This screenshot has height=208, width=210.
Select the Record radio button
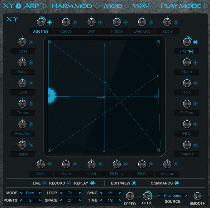point(69,183)
